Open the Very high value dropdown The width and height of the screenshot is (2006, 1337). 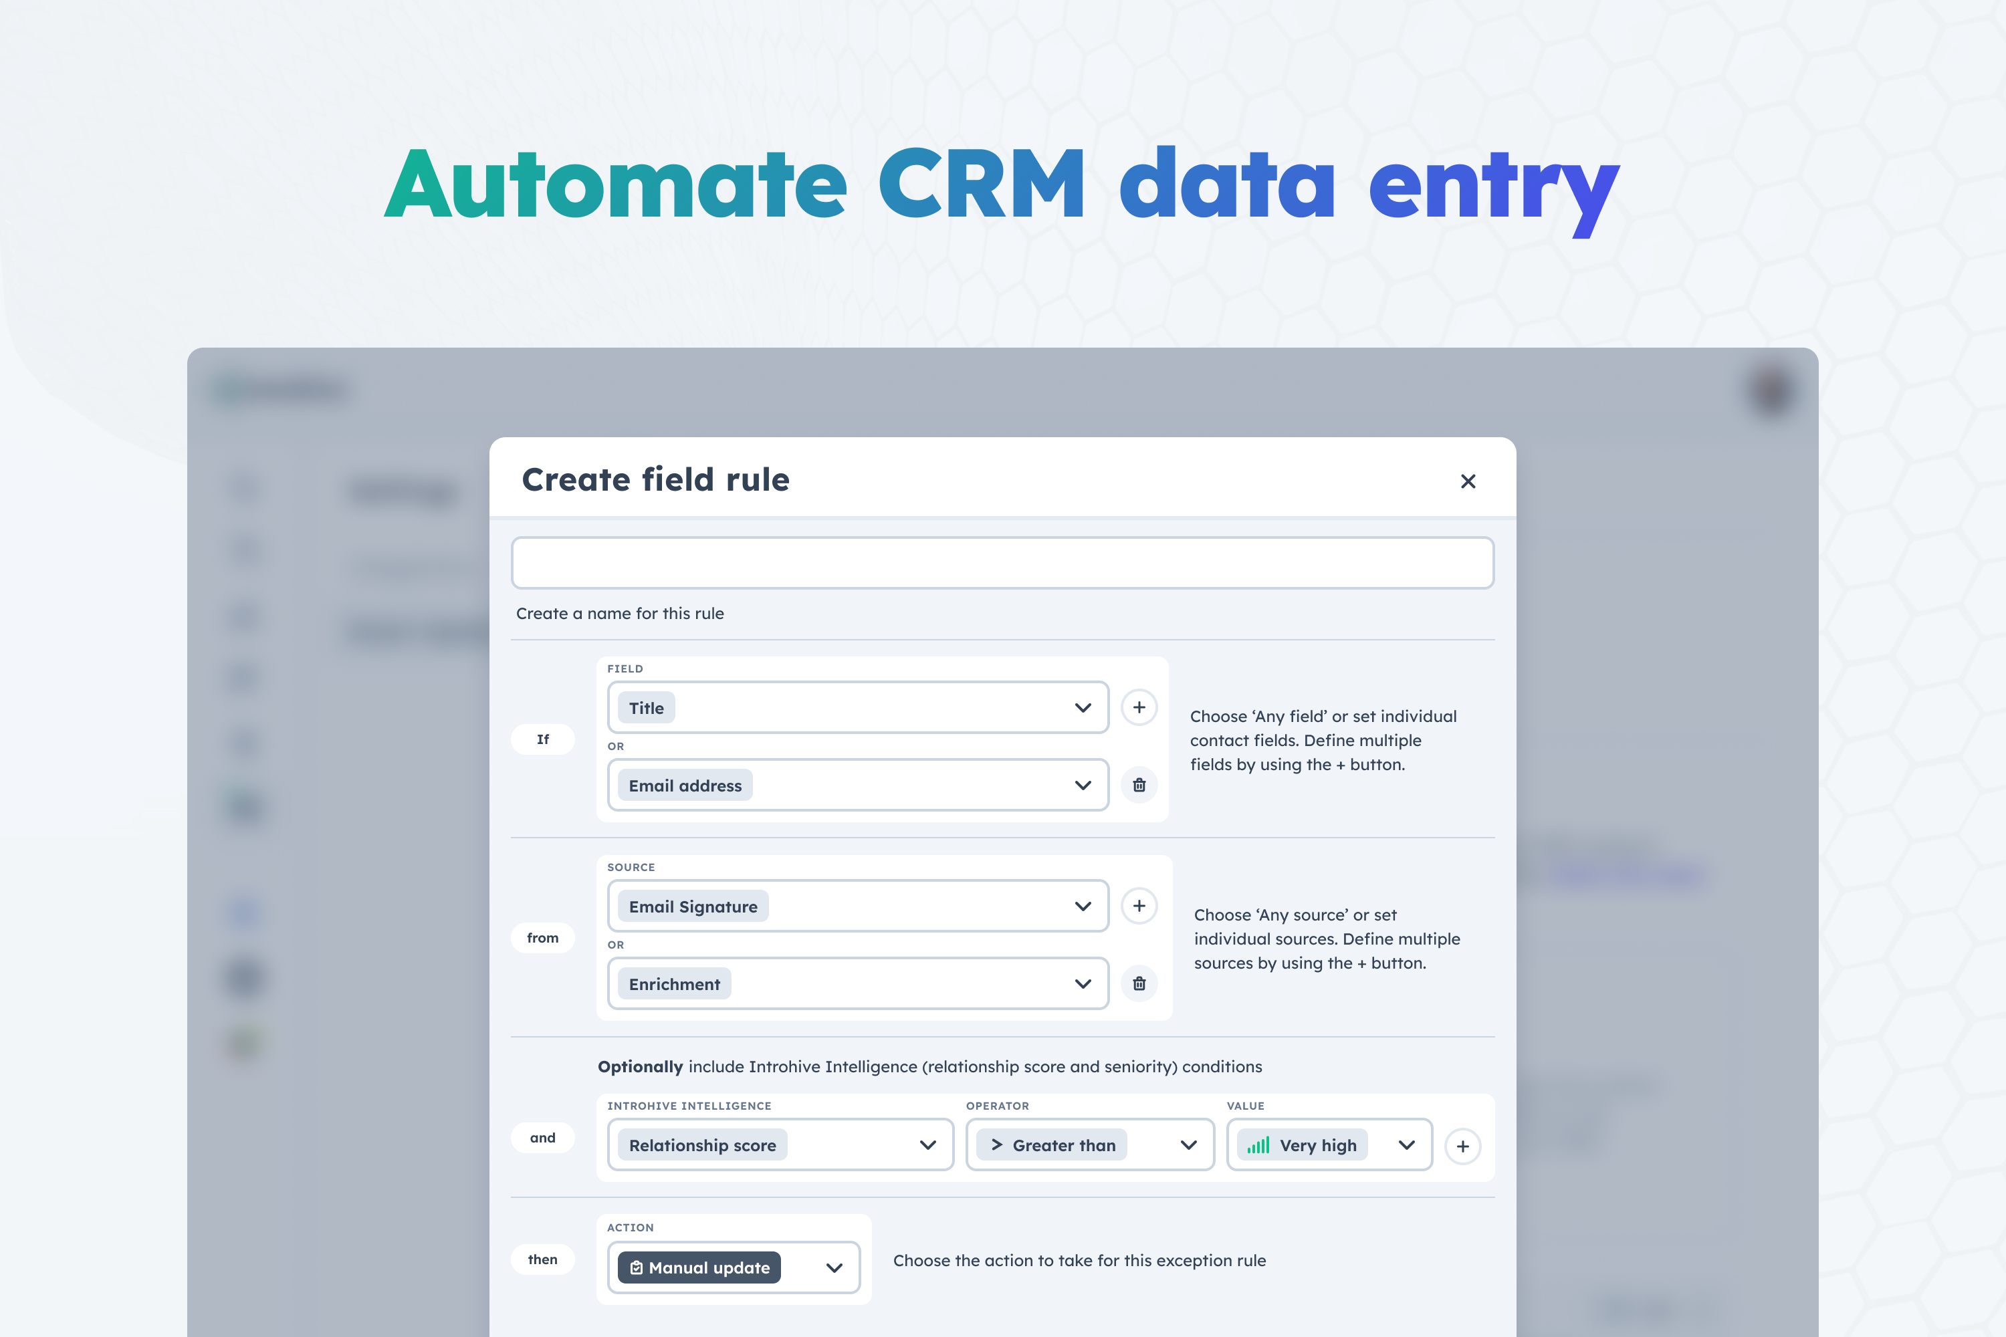coord(1406,1145)
